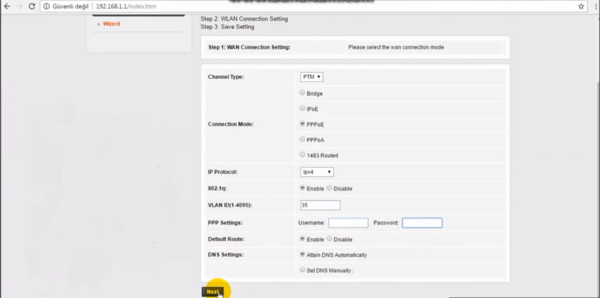Screen dimensions: 600x298
Task: Click the 'IP Protocol:' label
Action: [222, 172]
